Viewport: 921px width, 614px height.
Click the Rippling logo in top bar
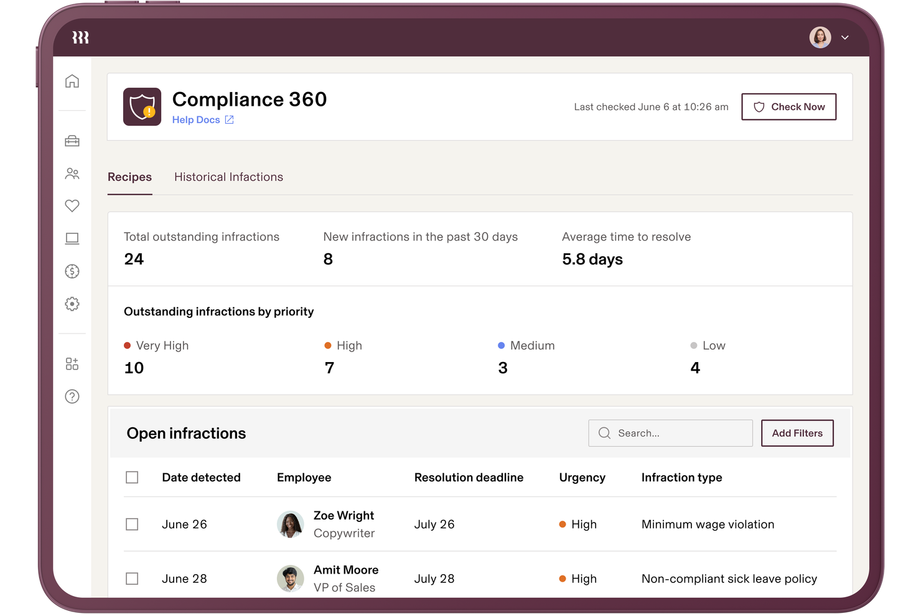80,37
